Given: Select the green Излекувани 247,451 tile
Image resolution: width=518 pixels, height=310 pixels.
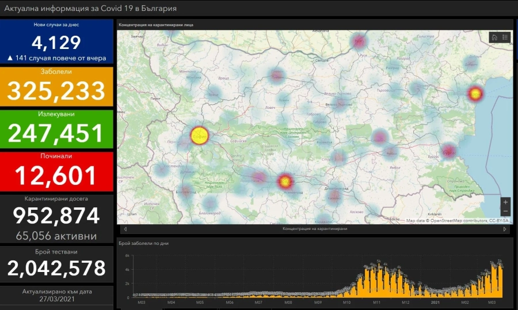Looking at the screenshot, I should [x=56, y=130].
